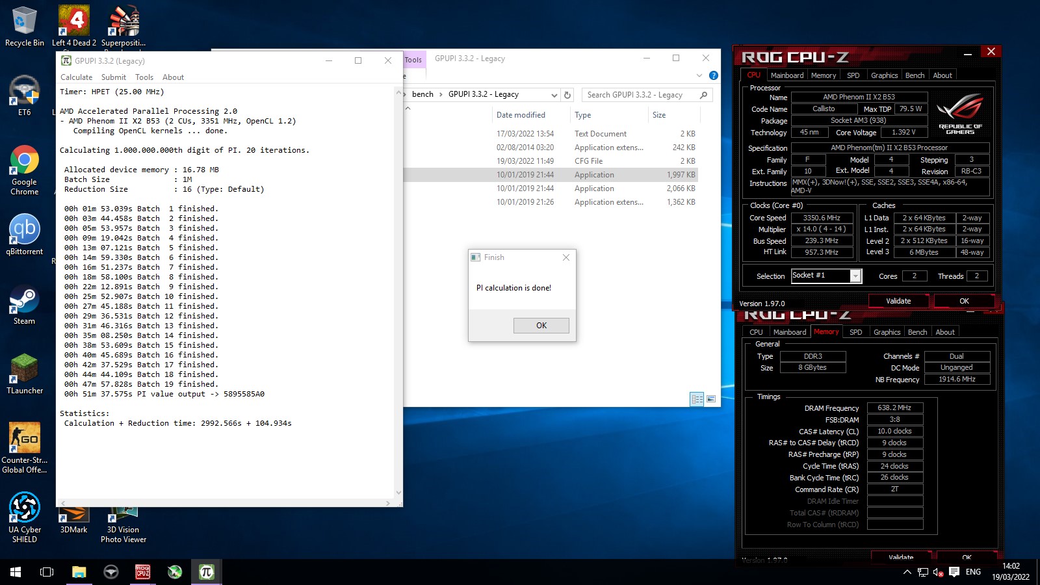
Task: Open the Superposition benchmark desktop shortcut
Action: coord(123,26)
